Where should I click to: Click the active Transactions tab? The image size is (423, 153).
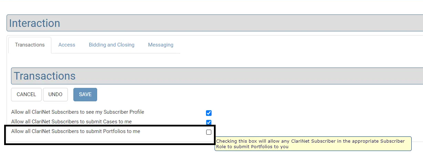(30, 45)
